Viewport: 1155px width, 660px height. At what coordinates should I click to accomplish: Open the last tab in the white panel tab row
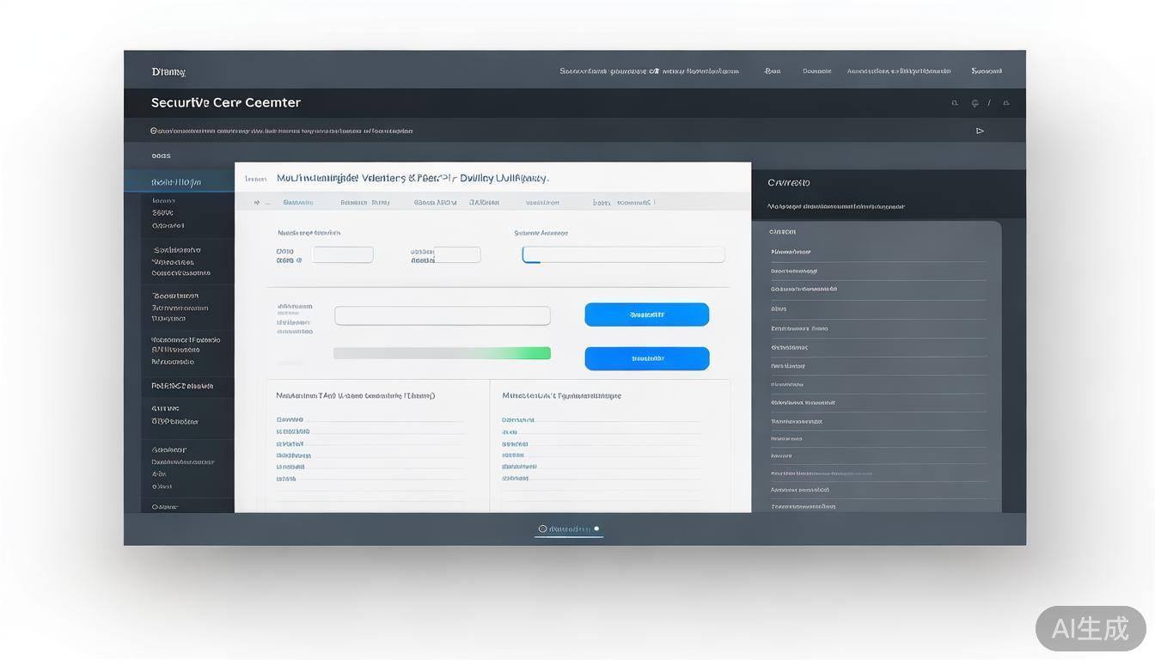click(x=633, y=203)
